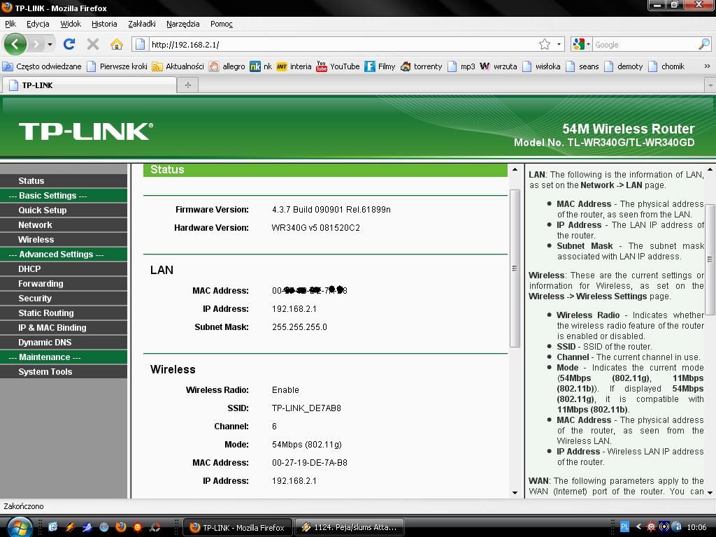Image resolution: width=716 pixels, height=537 pixels.
Task: Show hidden tray icons with the arrow
Action: (638, 527)
